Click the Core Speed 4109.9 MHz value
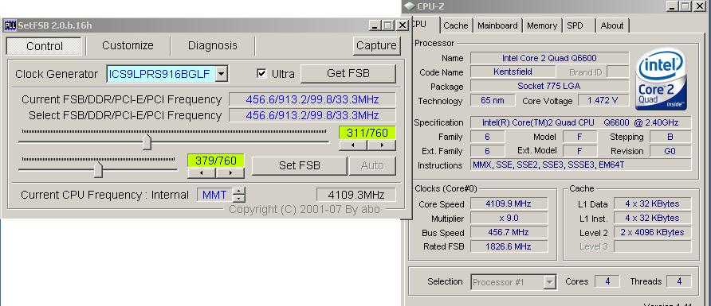The width and height of the screenshot is (711, 306). coord(509,203)
